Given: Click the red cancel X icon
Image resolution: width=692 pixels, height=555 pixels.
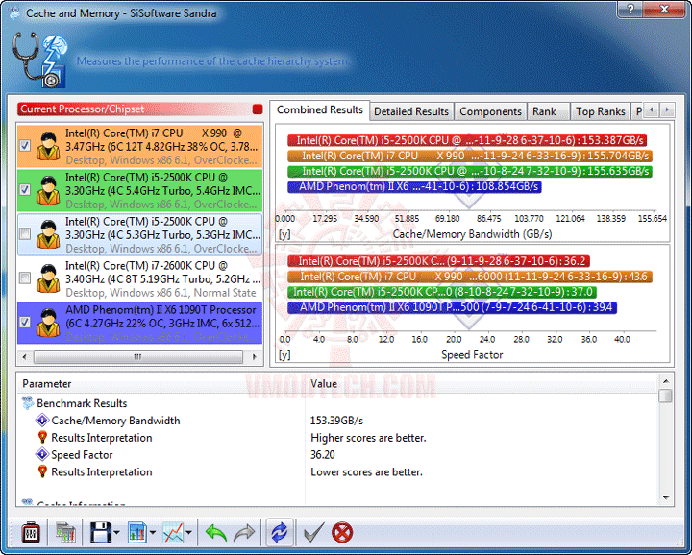Looking at the screenshot, I should [x=342, y=533].
